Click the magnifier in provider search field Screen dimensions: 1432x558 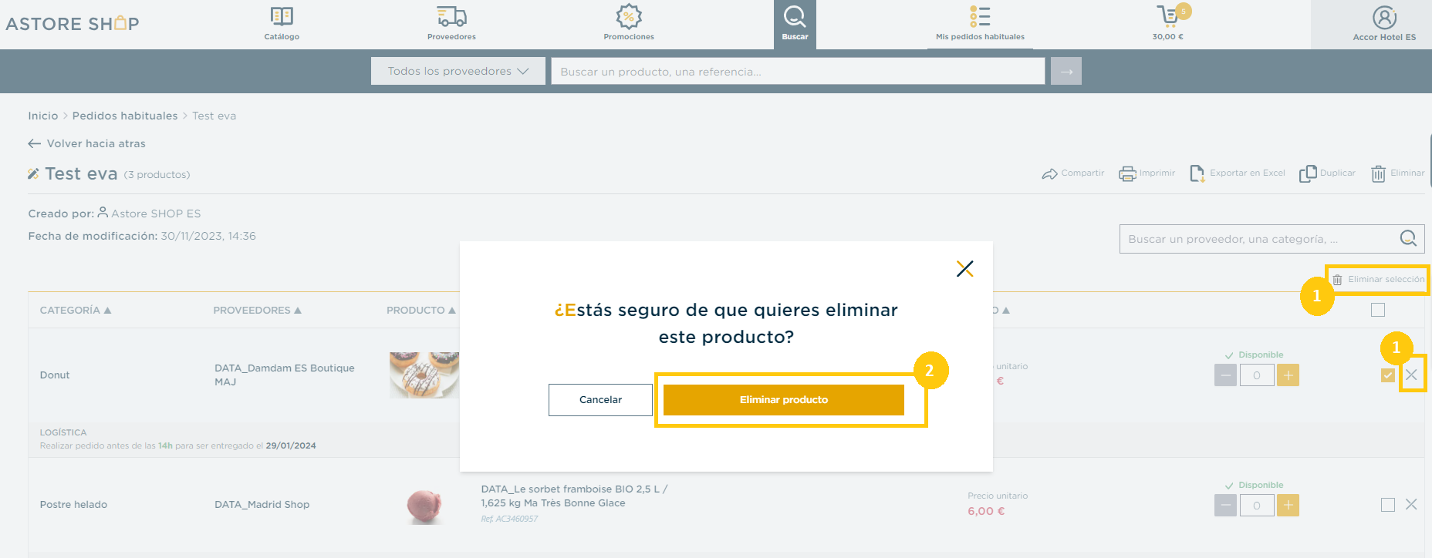1408,239
